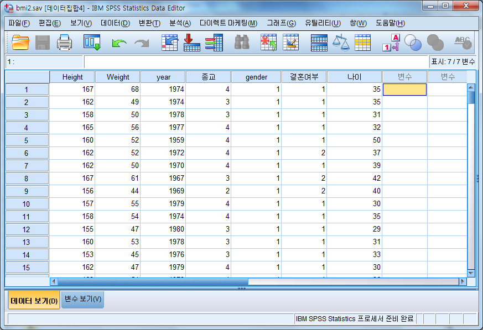This screenshot has height=330, width=483.
Task: Open the Recall recently used dialogs icon
Action: tap(92, 43)
